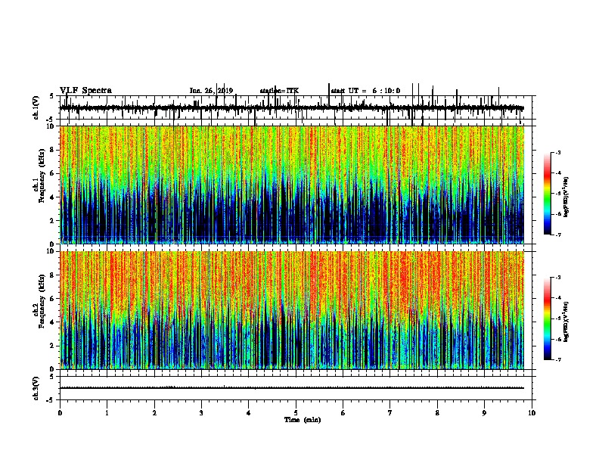
Task: Click the "-3" tick on the ch.1 colorbar
Action: (x=557, y=152)
